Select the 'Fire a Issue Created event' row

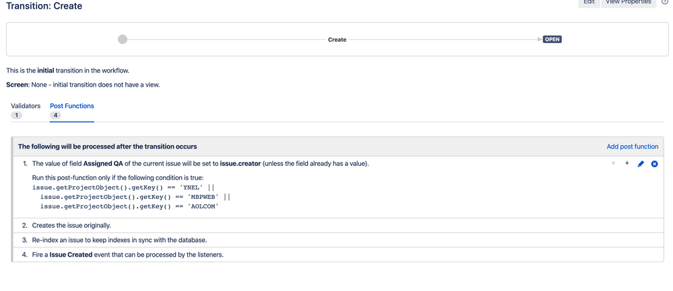(x=338, y=255)
